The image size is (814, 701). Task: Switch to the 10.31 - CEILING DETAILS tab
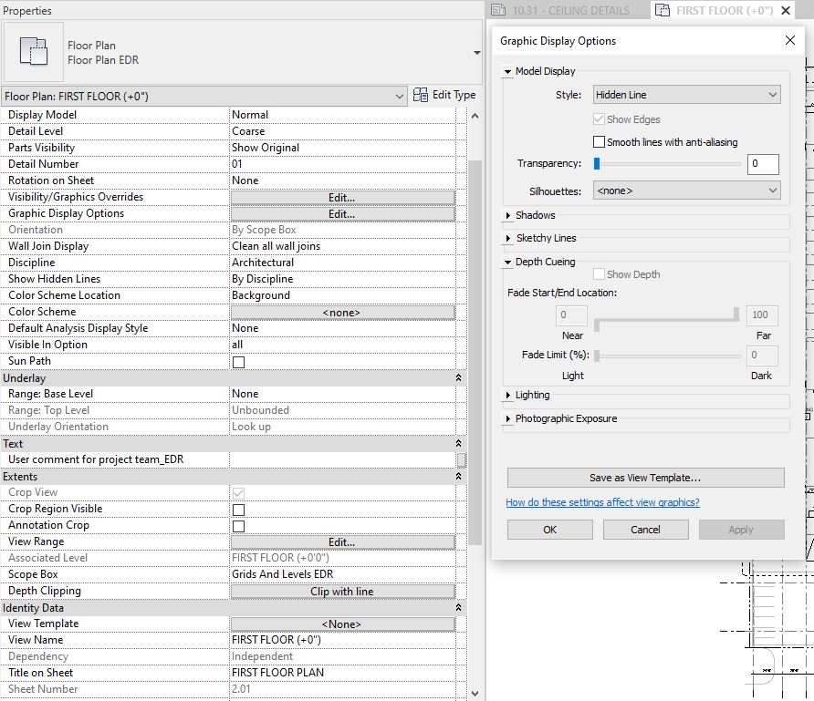pyautogui.click(x=570, y=10)
